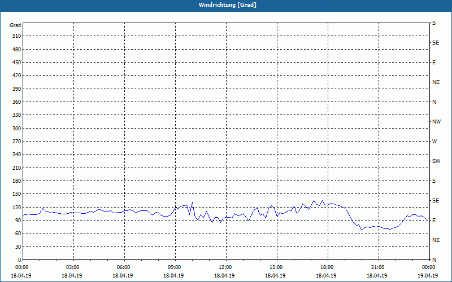The height and width of the screenshot is (282, 452).
Task: Click the 21:00 time label
Action: coord(377,267)
